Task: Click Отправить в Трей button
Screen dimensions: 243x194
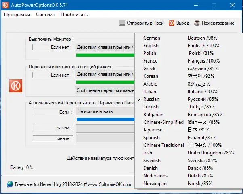Action: tap(142, 23)
